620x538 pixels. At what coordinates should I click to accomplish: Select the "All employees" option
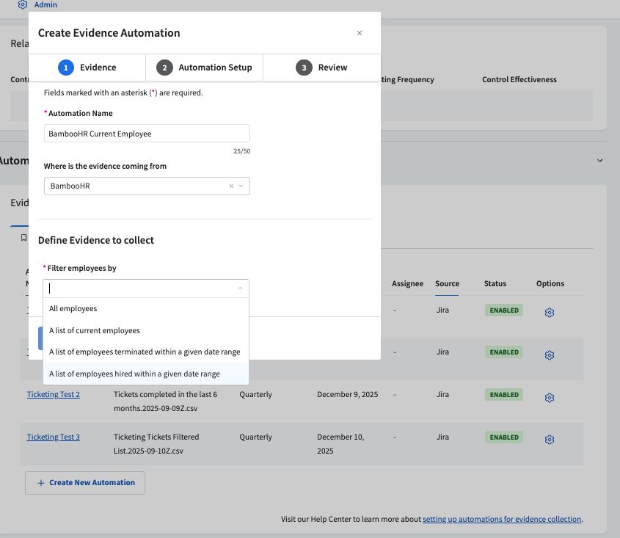(x=73, y=309)
